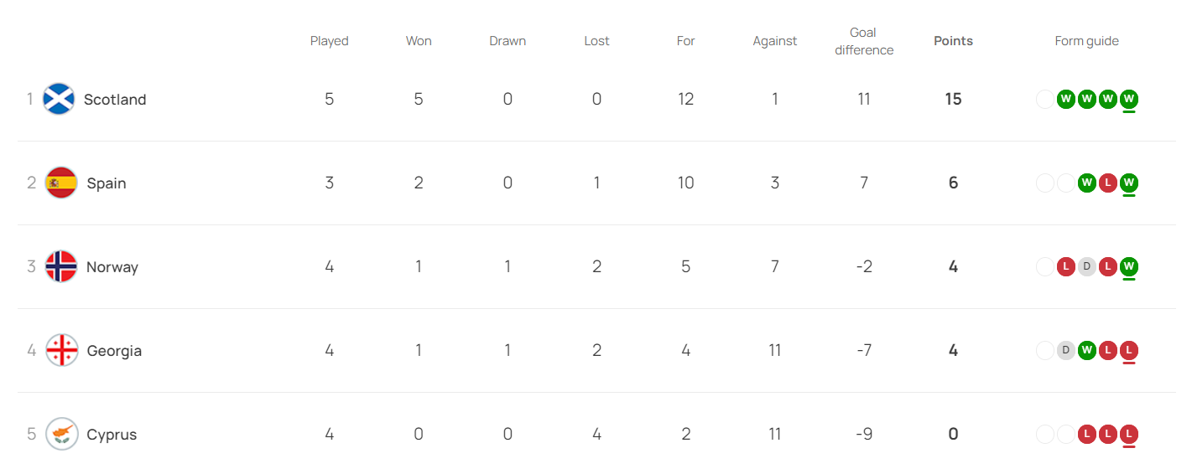Click the Scotland flag icon

point(59,99)
